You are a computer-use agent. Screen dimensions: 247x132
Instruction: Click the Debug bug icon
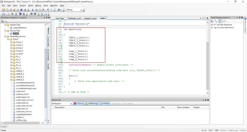tap(24, 14)
